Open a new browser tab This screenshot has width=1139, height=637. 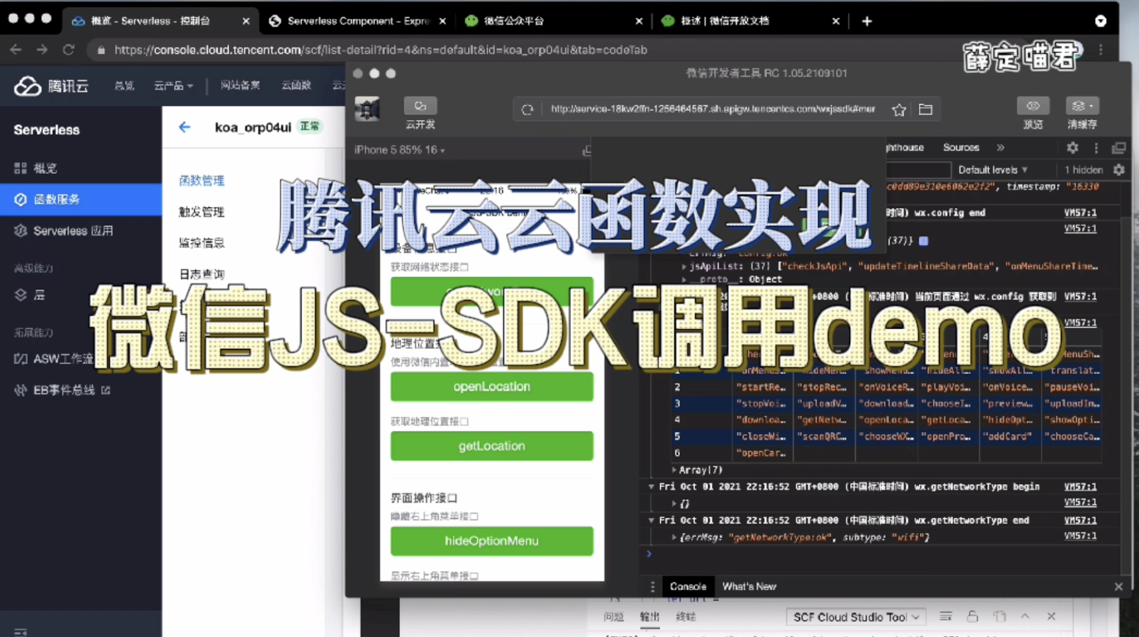(867, 21)
